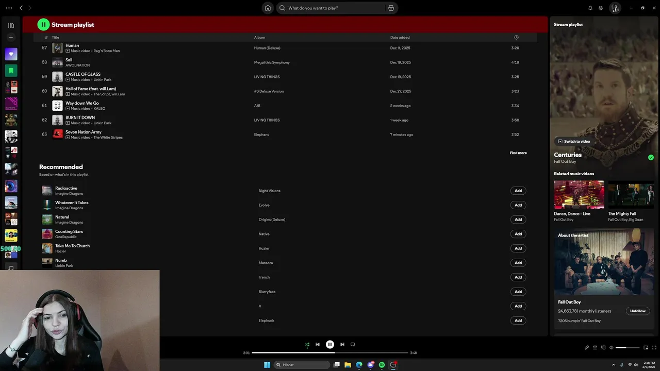Screen dimensions: 660x371
Task: Skip to the next track
Action: click(x=342, y=345)
